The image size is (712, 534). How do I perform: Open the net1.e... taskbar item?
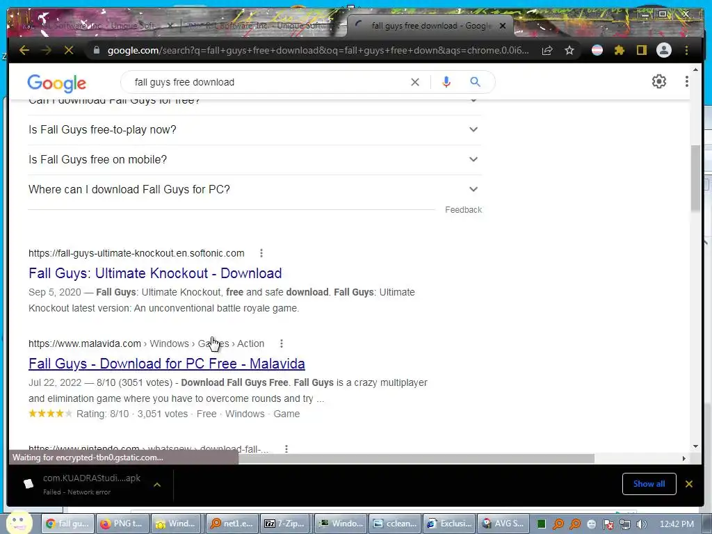tap(232, 524)
